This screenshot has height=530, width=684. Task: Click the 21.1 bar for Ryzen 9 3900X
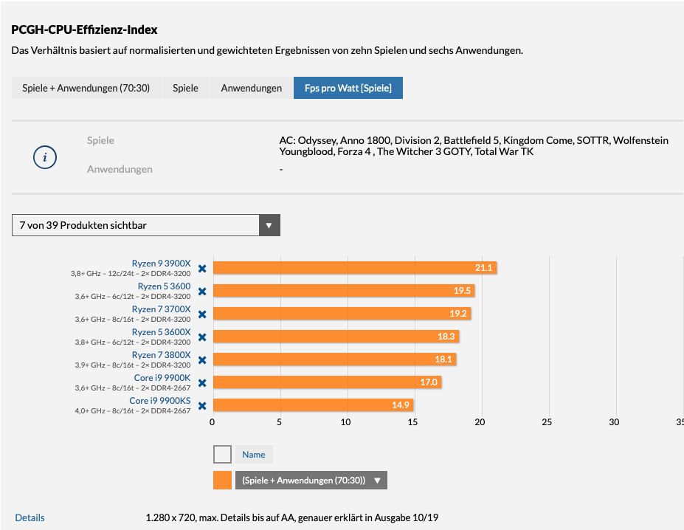click(355, 268)
